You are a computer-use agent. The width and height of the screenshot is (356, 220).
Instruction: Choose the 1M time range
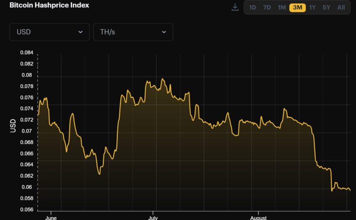(x=282, y=8)
